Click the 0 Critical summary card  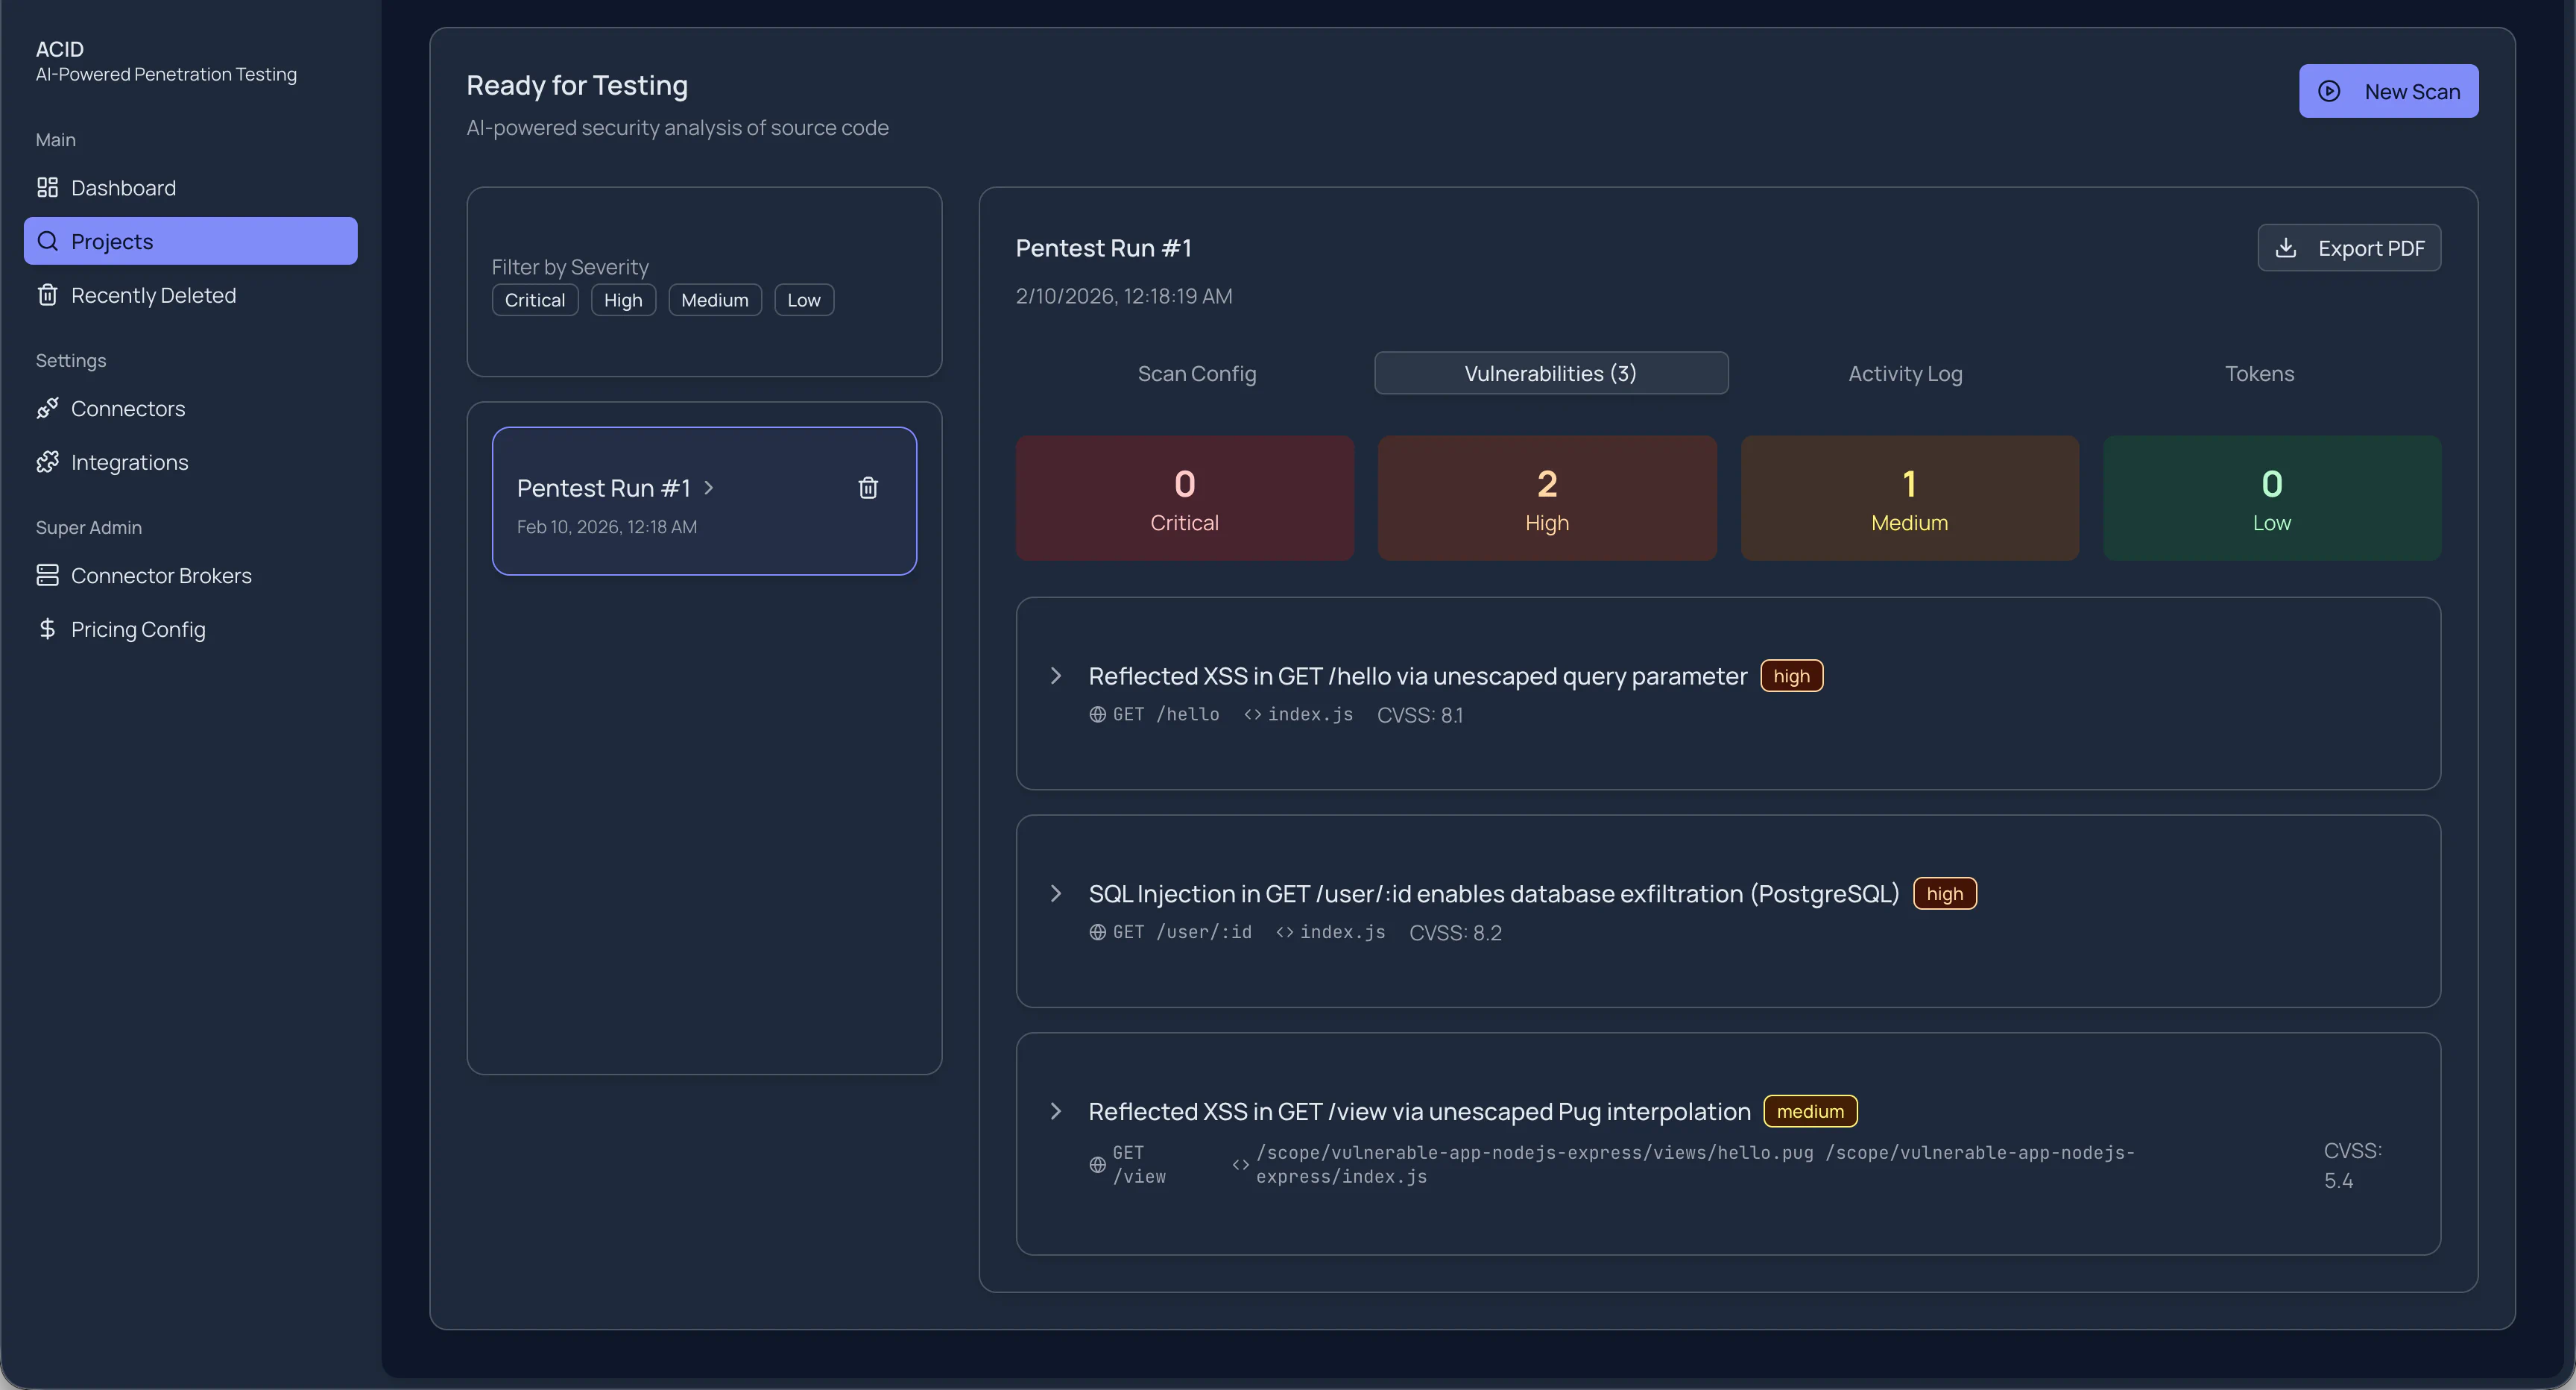(x=1184, y=497)
